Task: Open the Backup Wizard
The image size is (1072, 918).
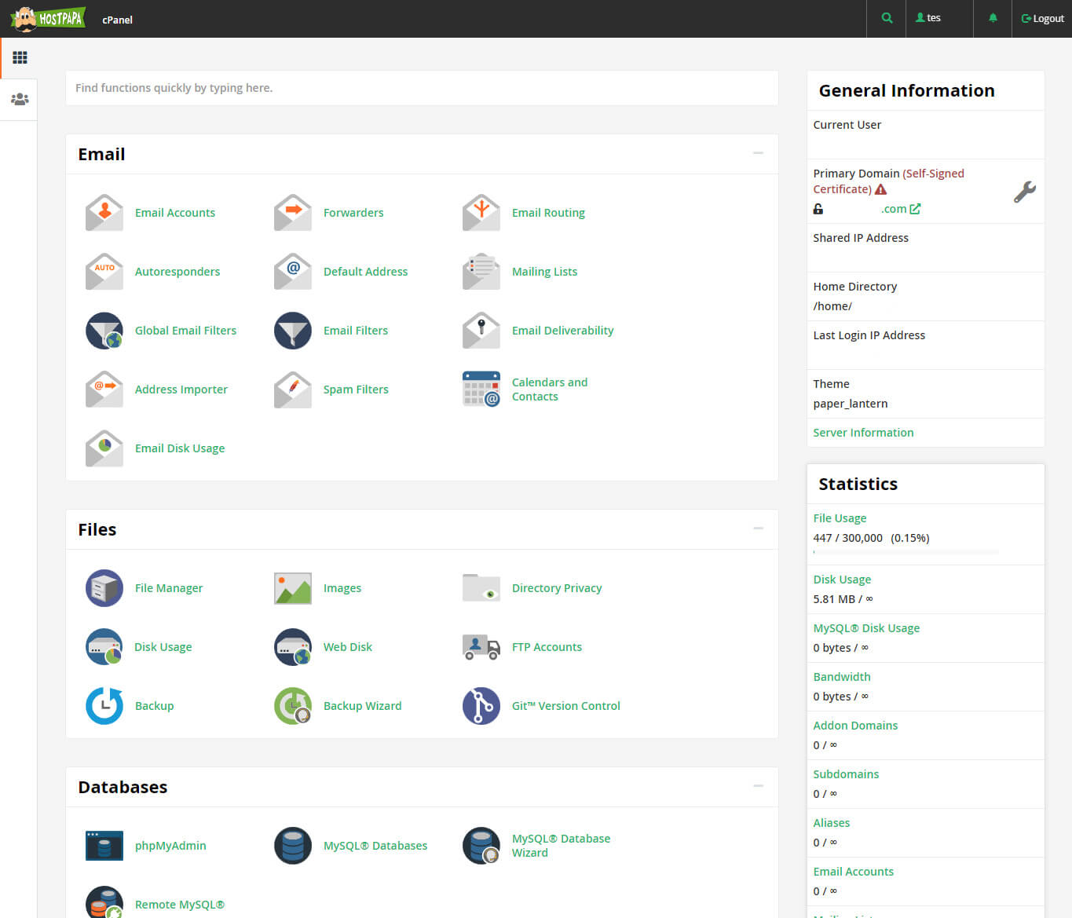Action: pyautogui.click(x=362, y=705)
